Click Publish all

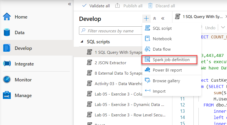click(x=129, y=6)
